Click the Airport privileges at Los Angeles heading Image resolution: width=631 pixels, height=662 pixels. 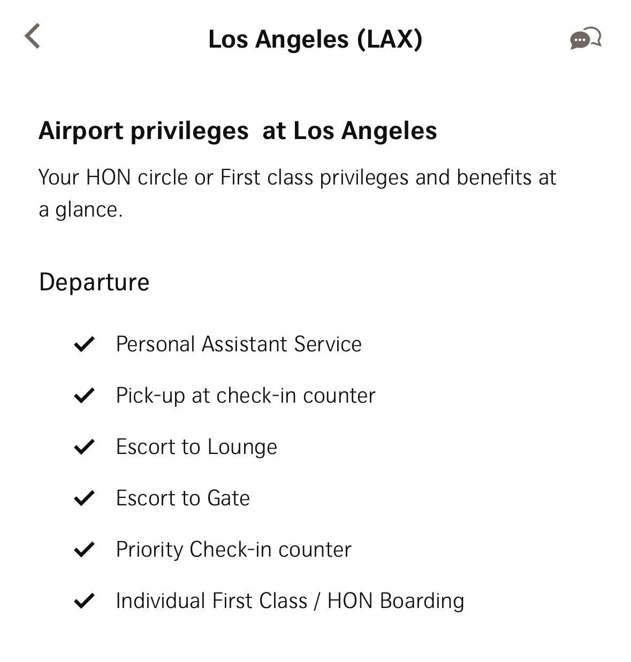point(238,131)
